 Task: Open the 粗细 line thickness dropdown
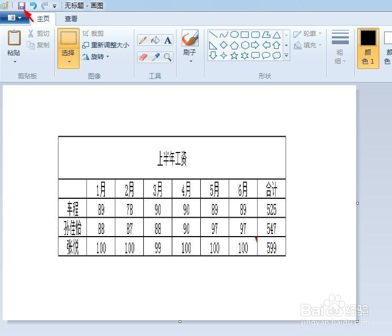[340, 47]
